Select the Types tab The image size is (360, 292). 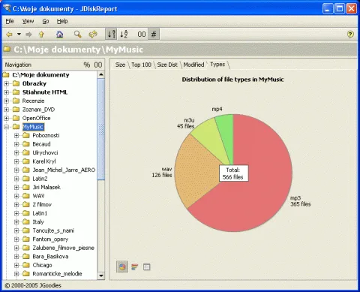[217, 65]
